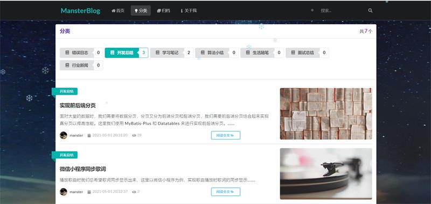Click count badge 3 beside 开发总结
Screen dimensions: 431x204
(143, 53)
